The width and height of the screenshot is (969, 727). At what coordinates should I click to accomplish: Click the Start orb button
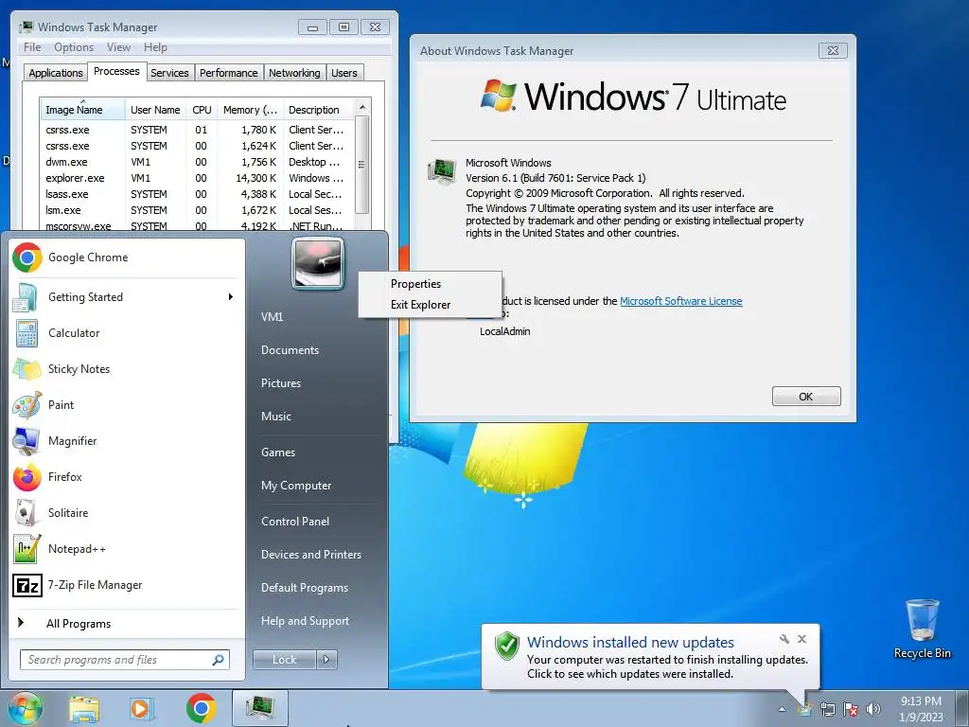pos(26,708)
